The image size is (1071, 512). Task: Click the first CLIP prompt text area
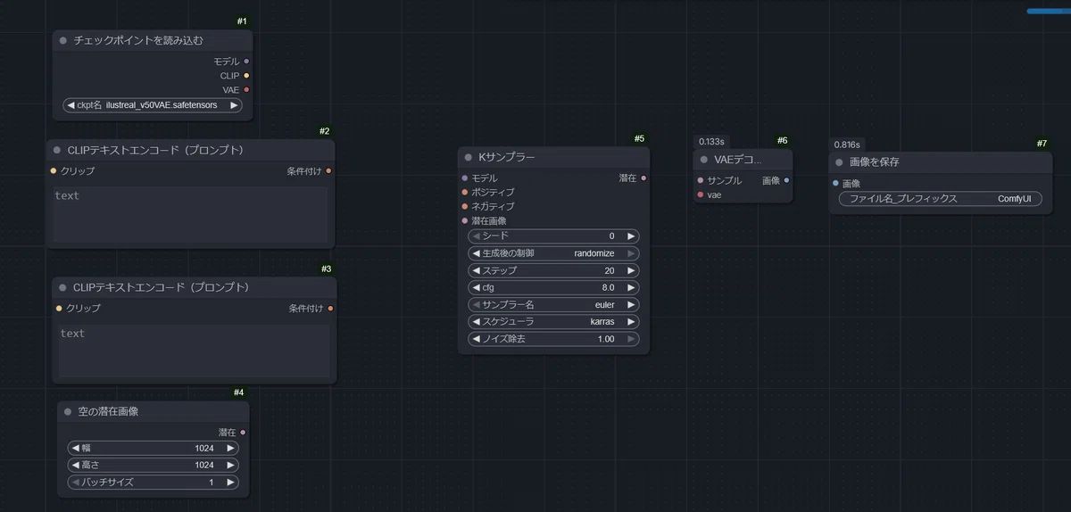pos(190,214)
